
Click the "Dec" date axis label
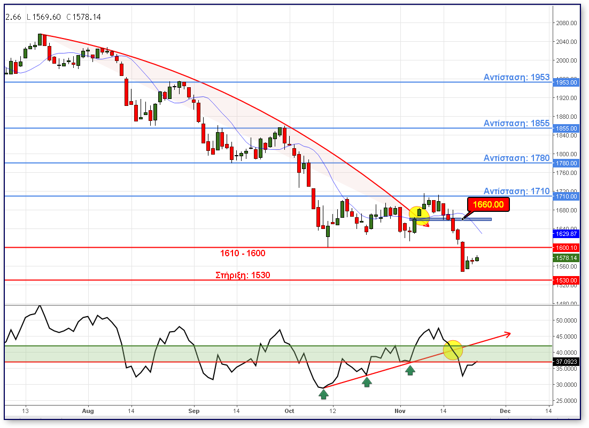[x=505, y=411]
